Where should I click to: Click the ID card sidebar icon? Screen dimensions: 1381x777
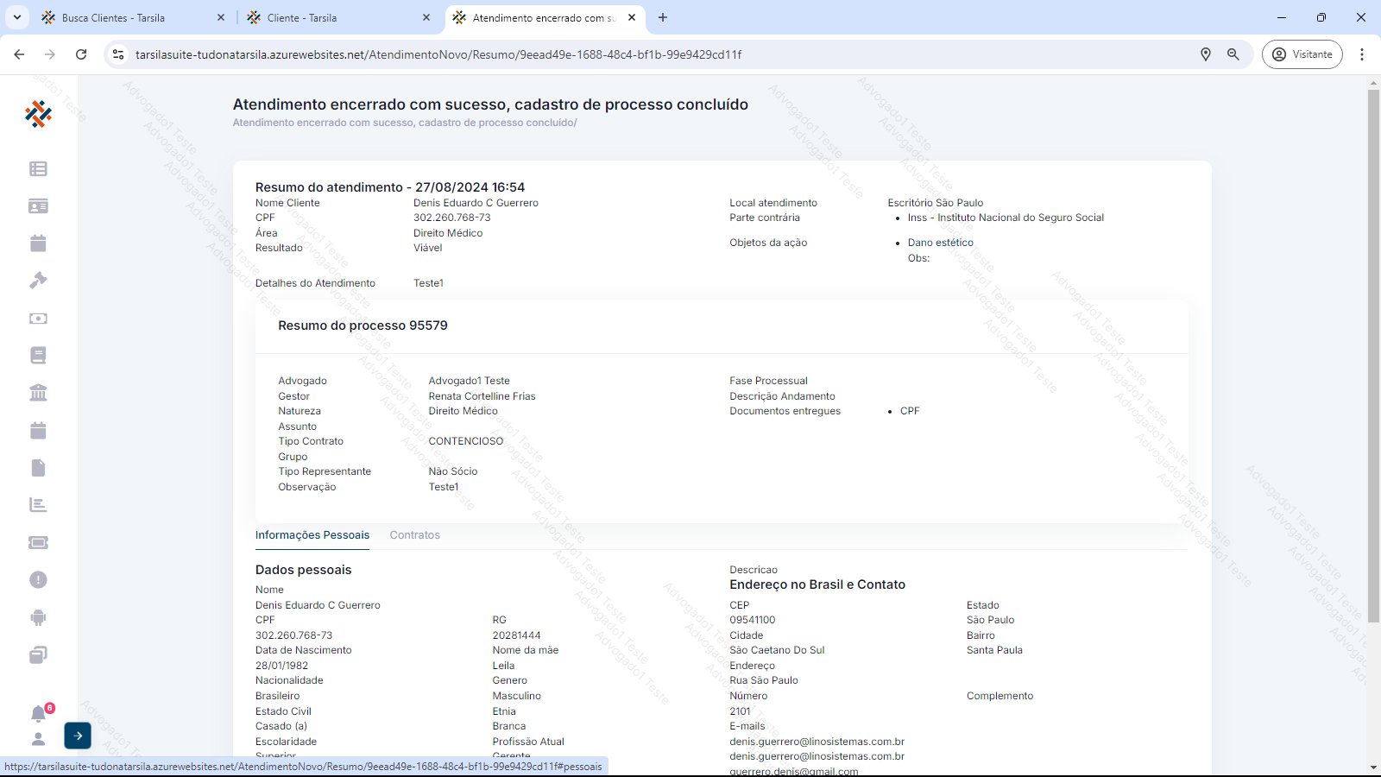[x=38, y=206]
